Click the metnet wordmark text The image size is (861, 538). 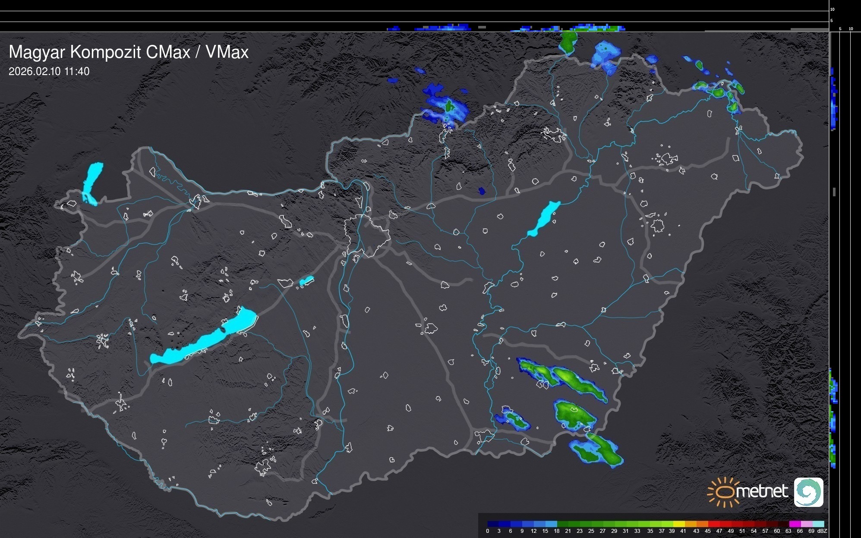point(761,492)
